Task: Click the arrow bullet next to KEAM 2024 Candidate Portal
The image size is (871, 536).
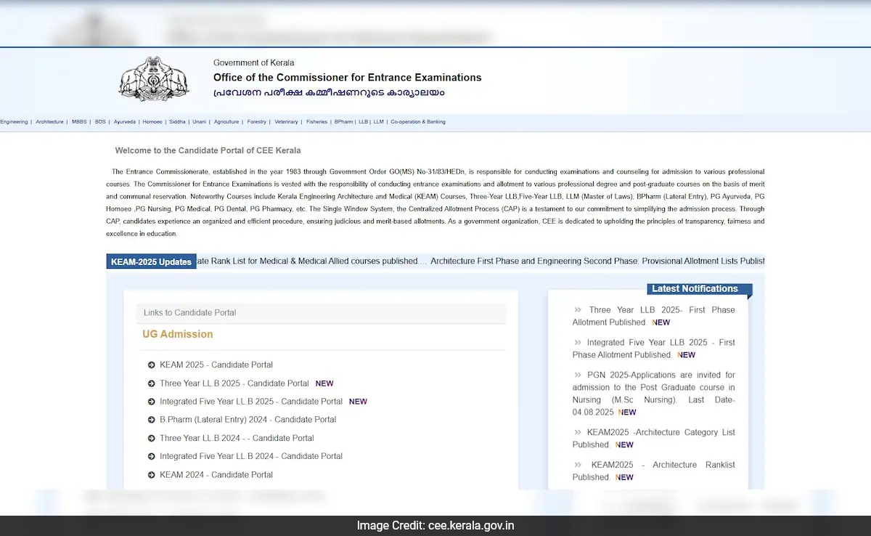Action: (150, 474)
